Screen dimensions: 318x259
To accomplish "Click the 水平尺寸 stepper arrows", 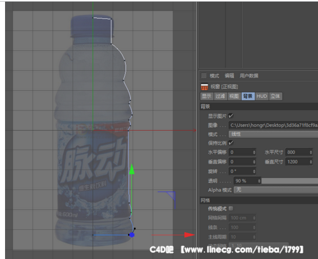I will click(311, 152).
